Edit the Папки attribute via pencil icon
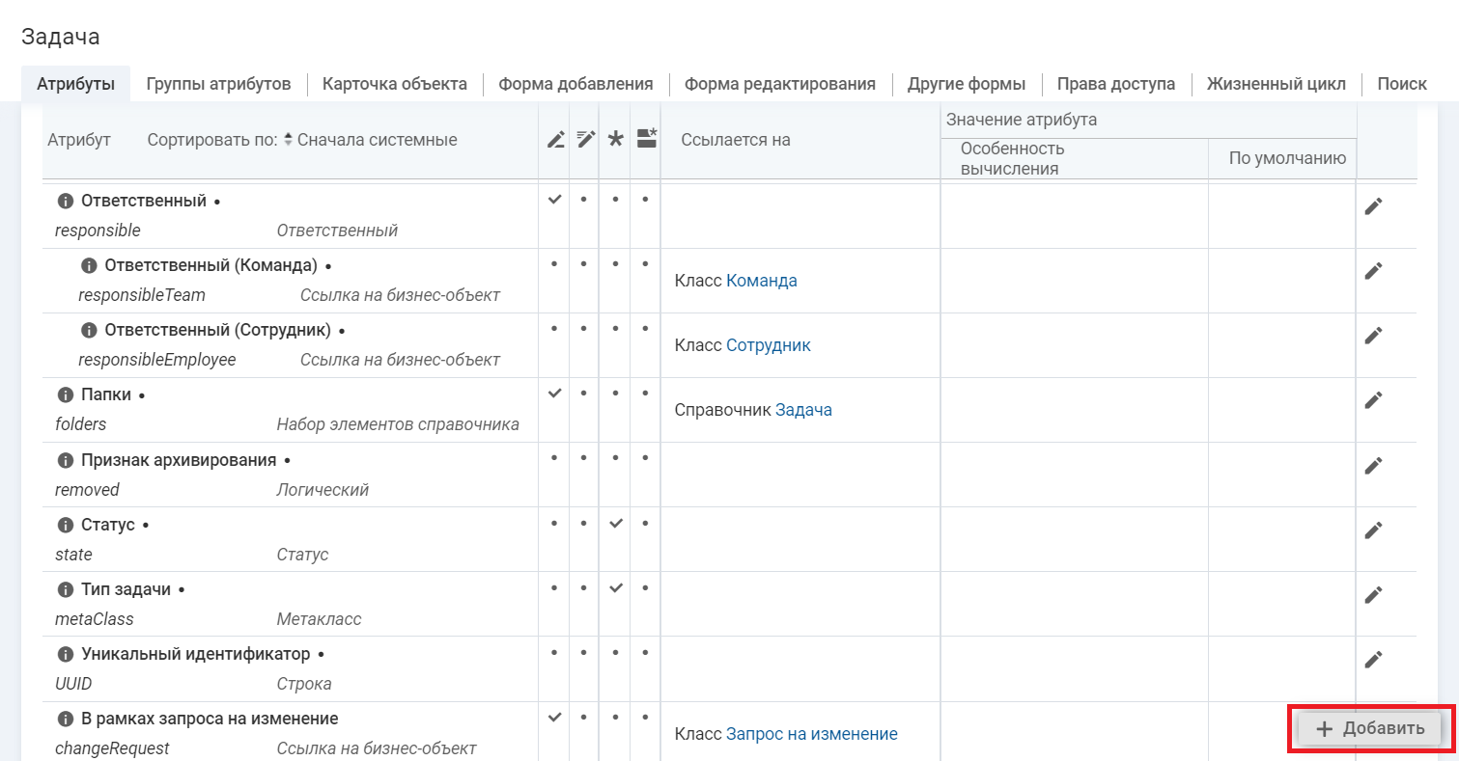1459x761 pixels. pyautogui.click(x=1373, y=399)
